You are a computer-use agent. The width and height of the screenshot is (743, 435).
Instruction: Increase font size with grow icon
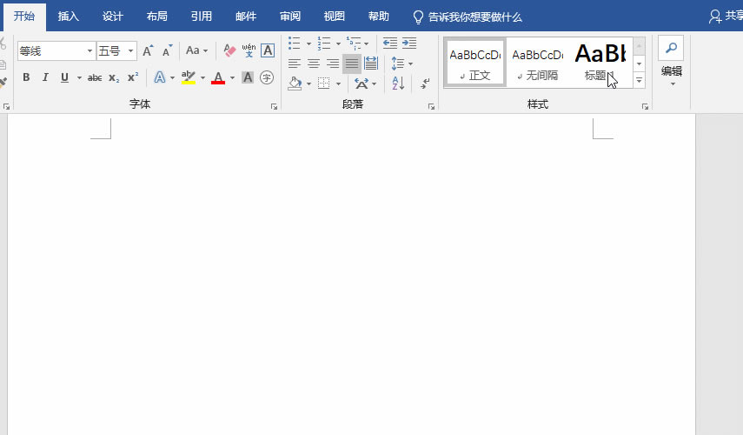pyautogui.click(x=148, y=51)
